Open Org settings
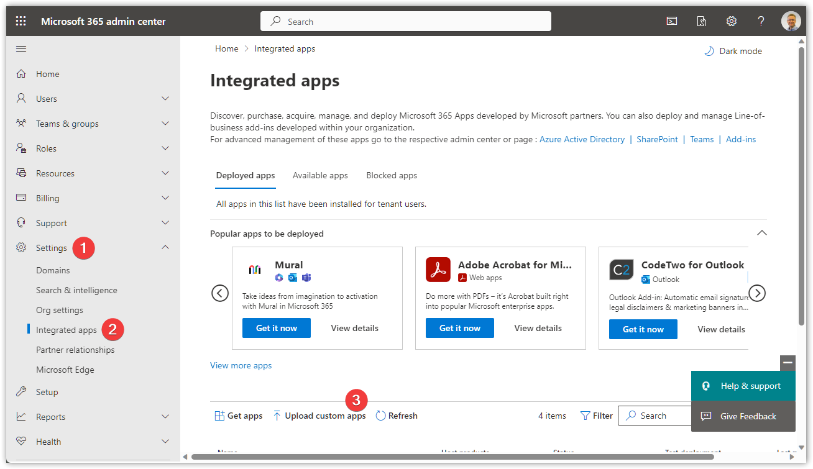This screenshot has width=813, height=469. 60,310
